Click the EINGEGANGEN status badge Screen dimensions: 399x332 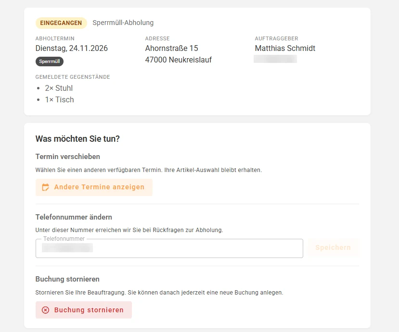tap(61, 23)
